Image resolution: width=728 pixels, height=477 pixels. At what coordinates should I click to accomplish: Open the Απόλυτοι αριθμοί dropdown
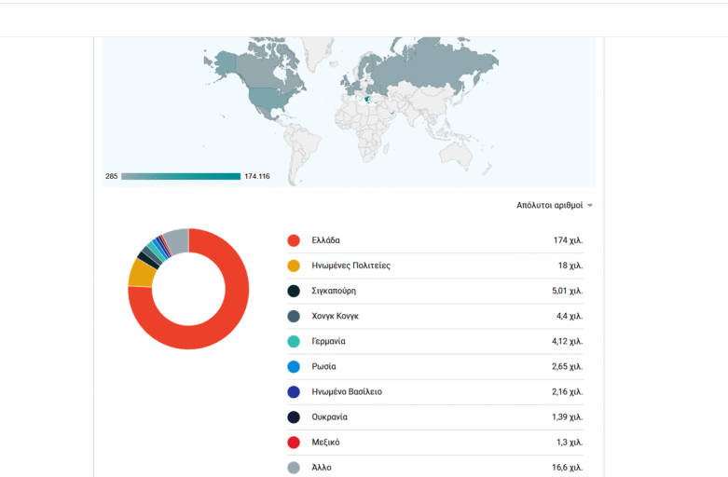point(555,205)
